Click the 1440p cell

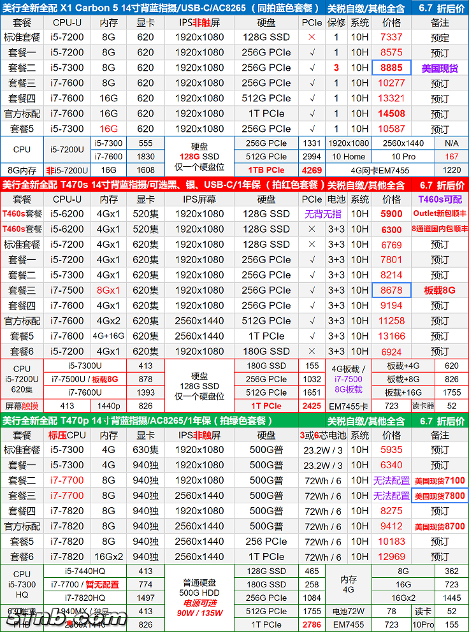point(109,406)
